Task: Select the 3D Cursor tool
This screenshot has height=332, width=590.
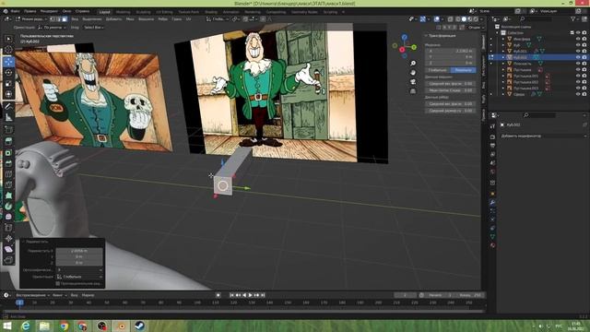Action: pyautogui.click(x=8, y=50)
